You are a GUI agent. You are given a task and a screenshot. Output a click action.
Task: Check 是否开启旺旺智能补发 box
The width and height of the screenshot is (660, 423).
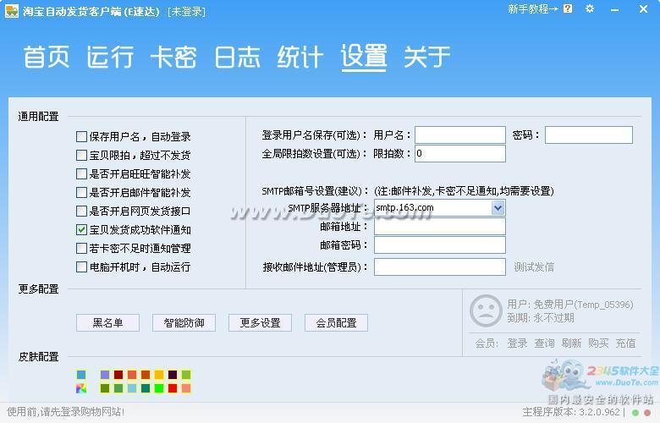(x=82, y=173)
